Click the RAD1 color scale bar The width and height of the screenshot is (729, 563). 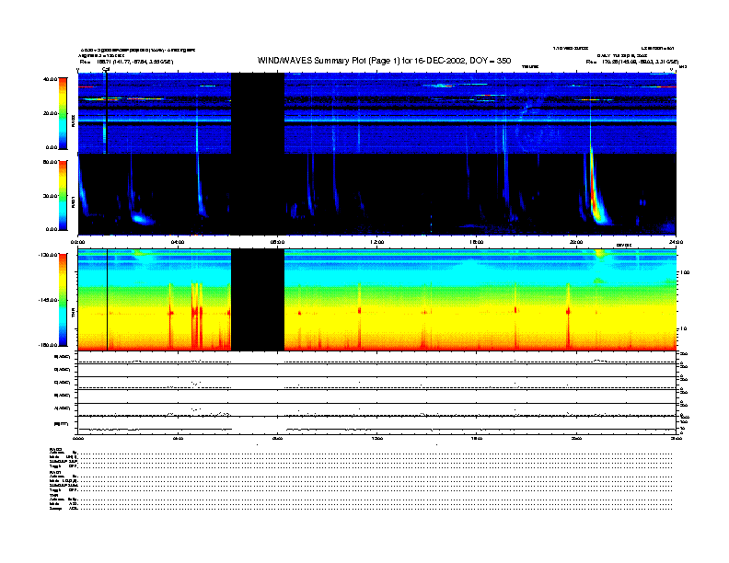(63, 195)
